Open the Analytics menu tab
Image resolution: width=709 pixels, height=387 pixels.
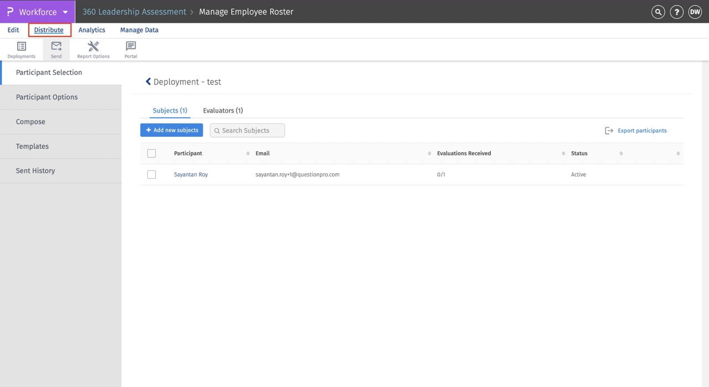pos(91,30)
